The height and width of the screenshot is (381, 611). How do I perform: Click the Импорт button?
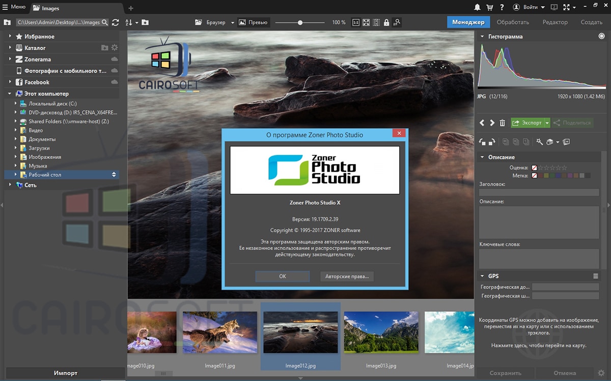click(66, 373)
